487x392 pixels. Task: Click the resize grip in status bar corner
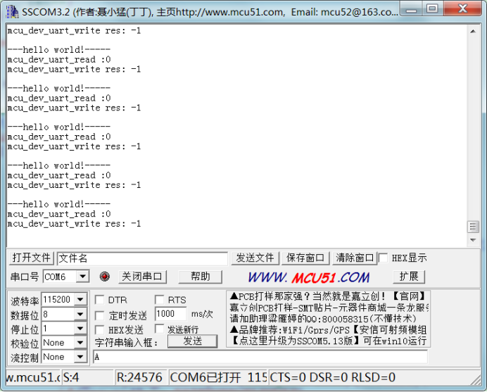tap(476, 380)
